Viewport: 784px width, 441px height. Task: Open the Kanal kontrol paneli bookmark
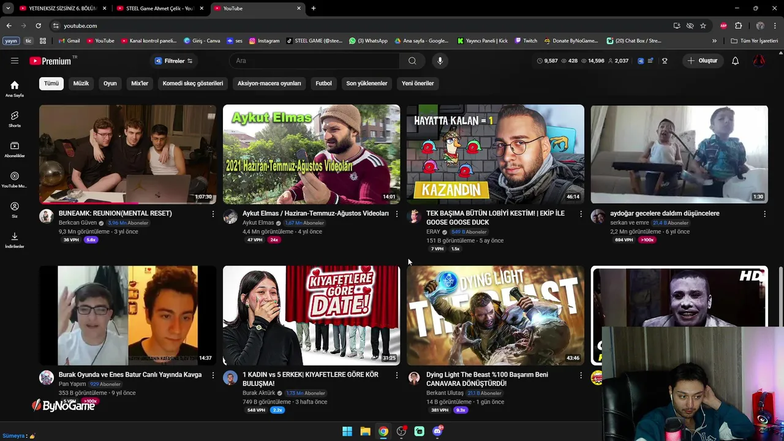point(149,41)
